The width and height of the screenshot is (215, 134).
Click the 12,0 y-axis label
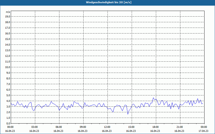8,56
